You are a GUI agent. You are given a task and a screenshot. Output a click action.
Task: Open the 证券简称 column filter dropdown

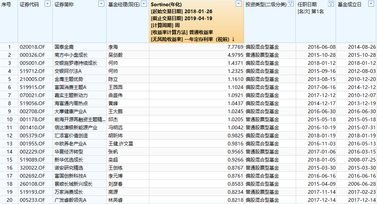point(101,4)
